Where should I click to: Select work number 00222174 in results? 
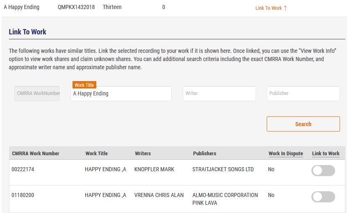point(23,170)
